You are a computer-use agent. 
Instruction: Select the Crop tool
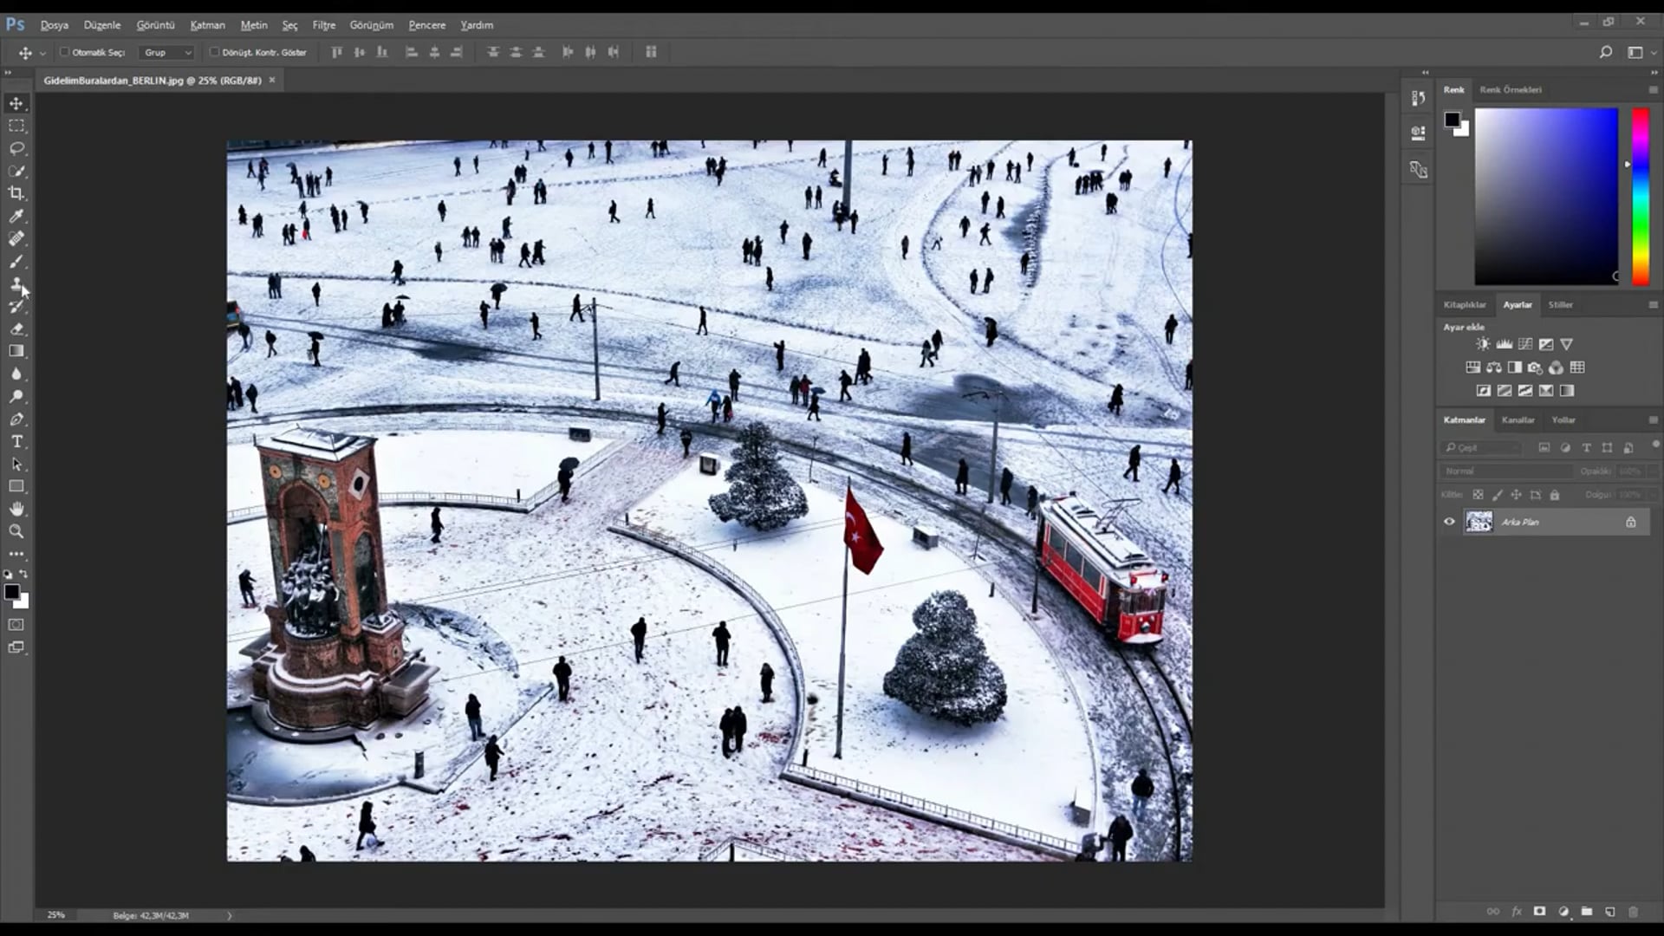[x=16, y=192]
